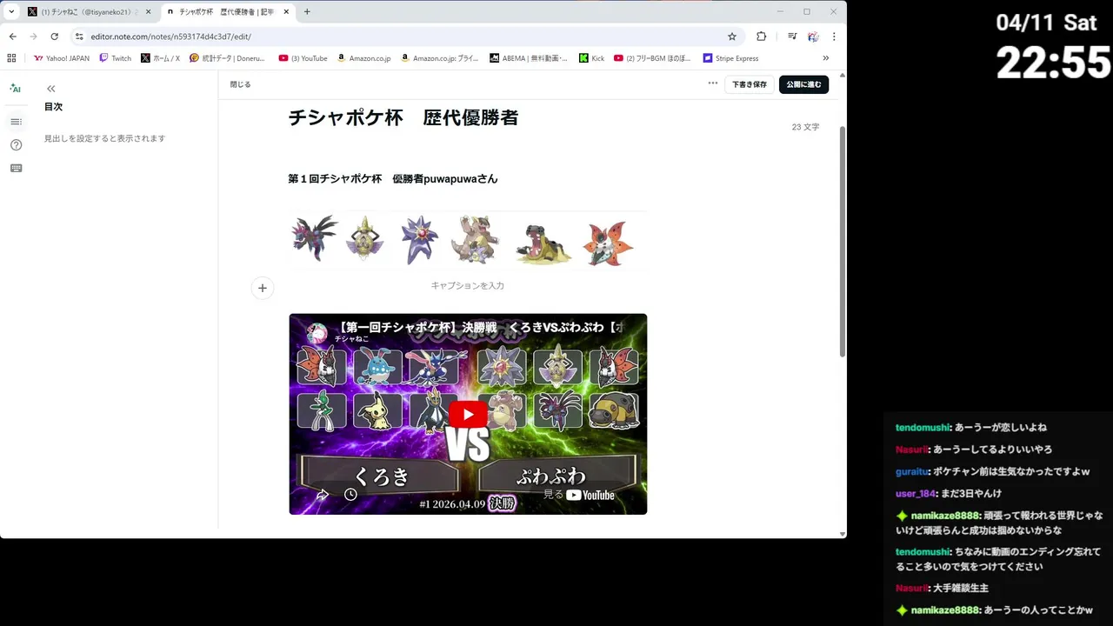Click the 閉じる button
Viewport: 1113px width, 626px height.
(x=240, y=84)
